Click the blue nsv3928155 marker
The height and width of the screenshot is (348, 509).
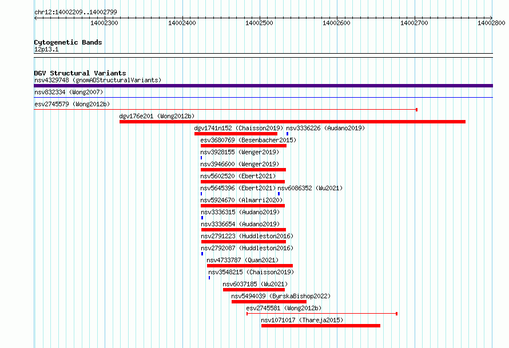coord(201,158)
